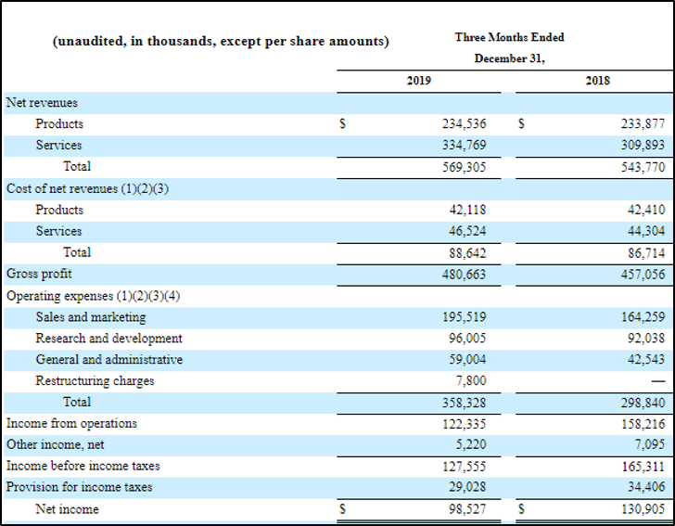Screen dimensions: 675x526
Task: Select 'Income from operations' row label
Action: [x=71, y=423]
